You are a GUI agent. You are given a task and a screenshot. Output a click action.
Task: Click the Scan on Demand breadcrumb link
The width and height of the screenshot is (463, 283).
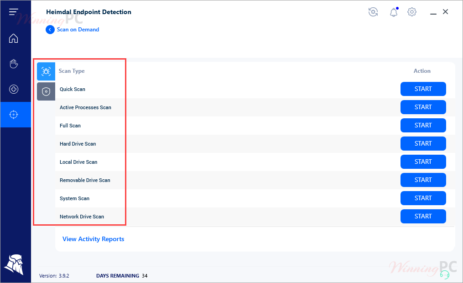tap(78, 30)
